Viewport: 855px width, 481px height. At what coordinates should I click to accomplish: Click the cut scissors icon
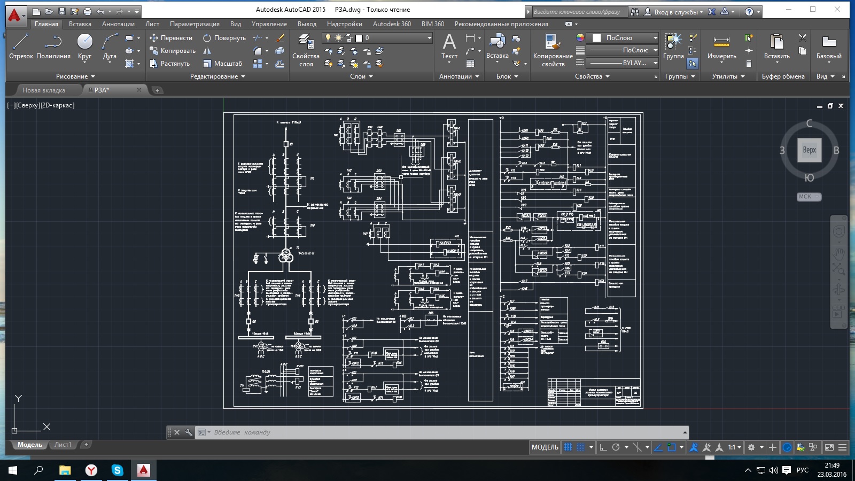coord(803,38)
